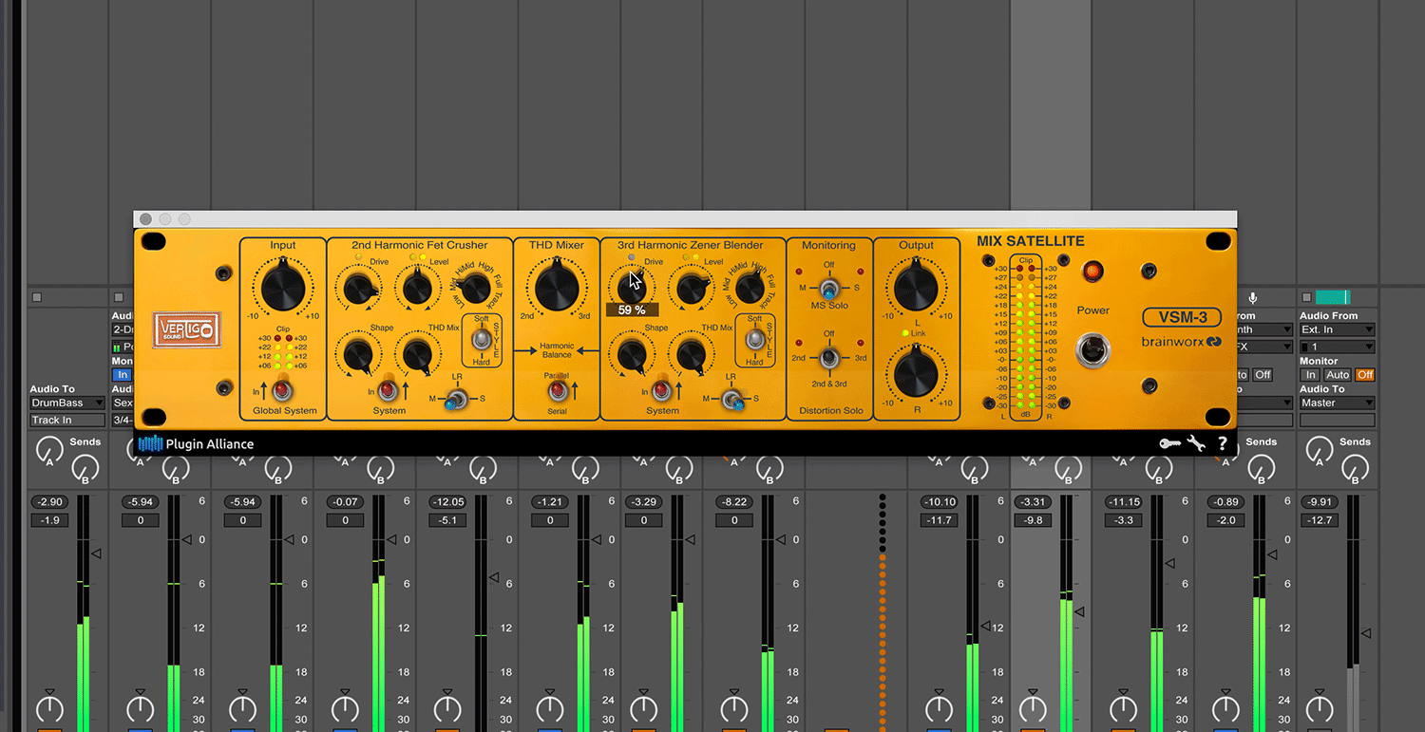Toggle the Zener Blender System In switch

pos(660,388)
